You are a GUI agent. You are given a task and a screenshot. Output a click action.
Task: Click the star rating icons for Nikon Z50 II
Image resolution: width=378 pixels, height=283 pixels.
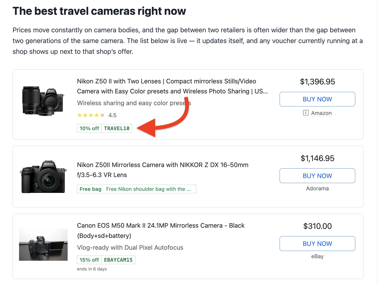pos(91,115)
